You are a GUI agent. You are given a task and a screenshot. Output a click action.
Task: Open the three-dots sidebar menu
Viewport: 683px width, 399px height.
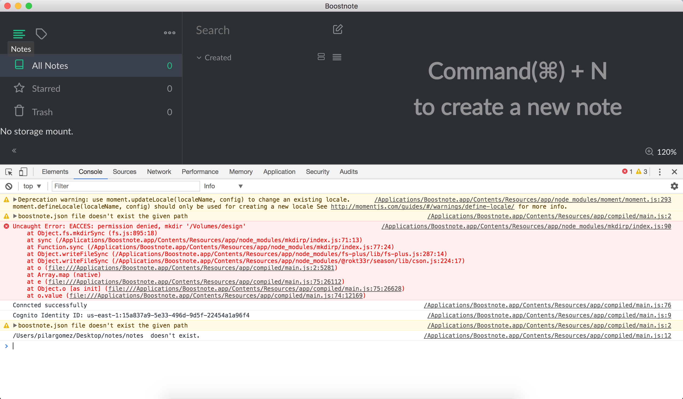pyautogui.click(x=170, y=33)
